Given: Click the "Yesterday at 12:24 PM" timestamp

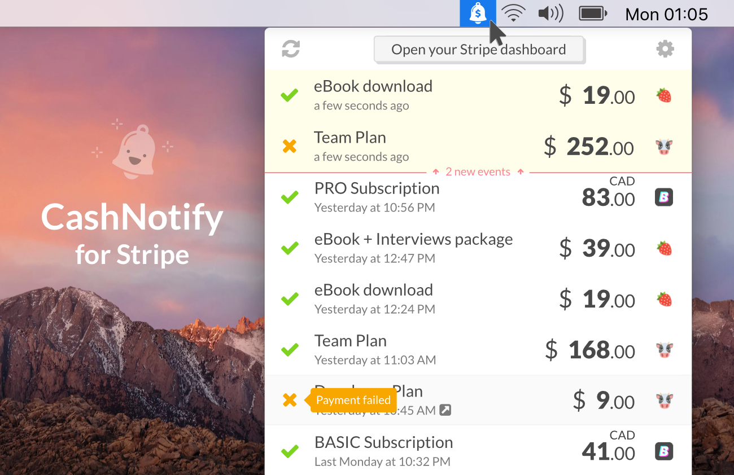Looking at the screenshot, I should pyautogui.click(x=375, y=309).
